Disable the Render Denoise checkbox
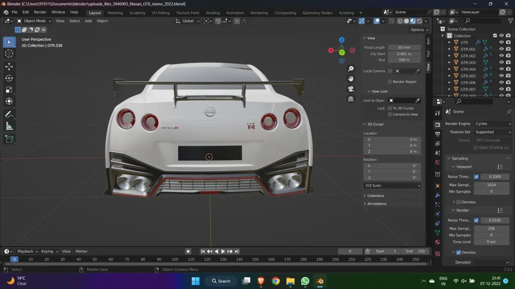The image size is (515, 289). (x=458, y=253)
